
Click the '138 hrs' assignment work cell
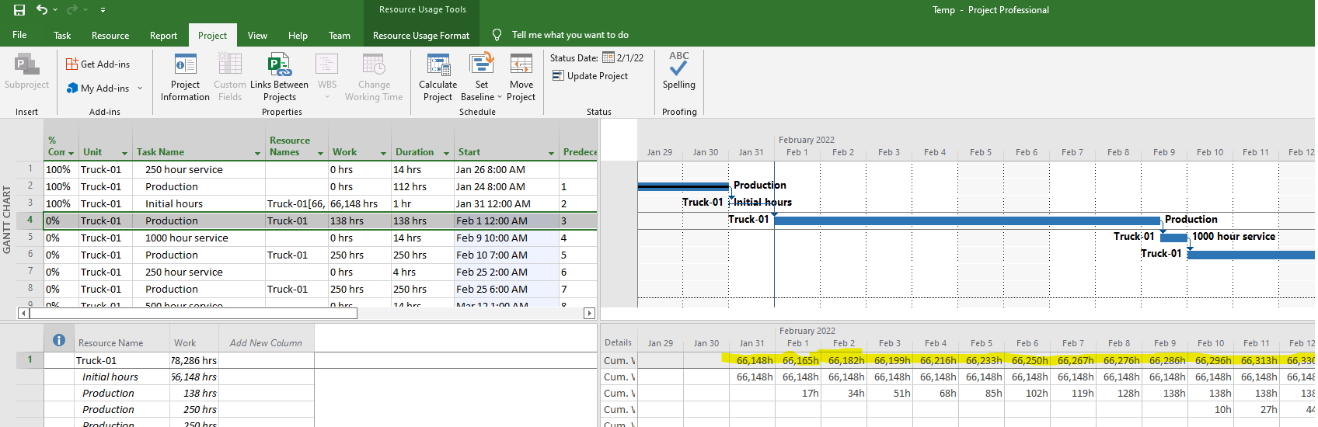click(194, 393)
